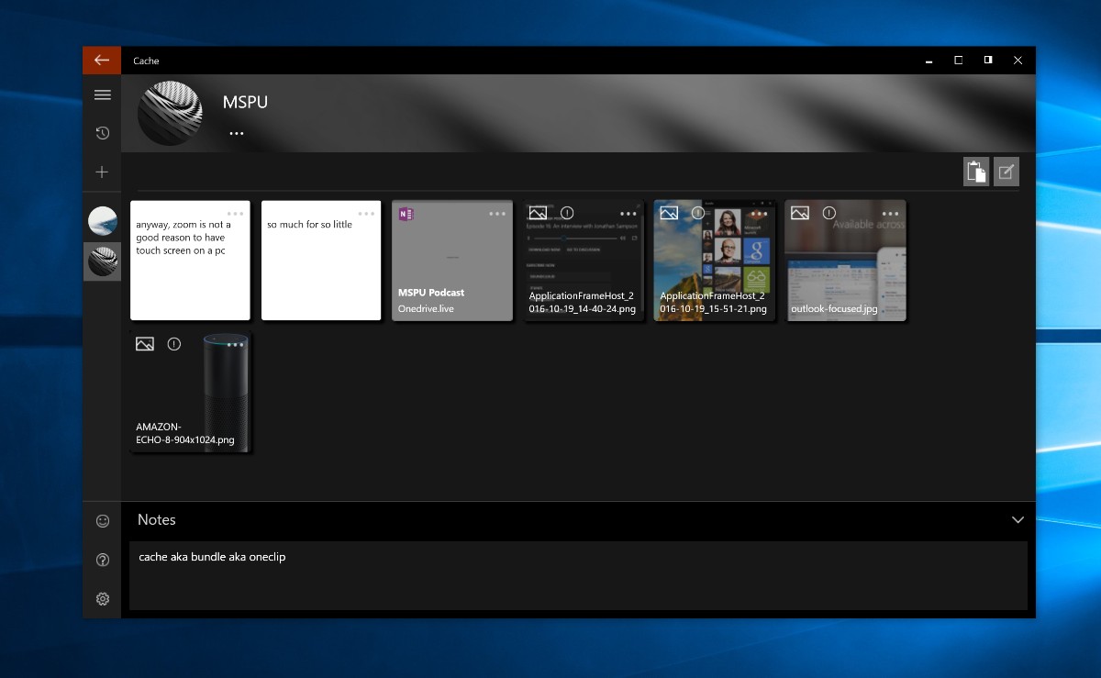The width and height of the screenshot is (1101, 678).
Task: Open the smiley feedback icon
Action: (x=102, y=520)
